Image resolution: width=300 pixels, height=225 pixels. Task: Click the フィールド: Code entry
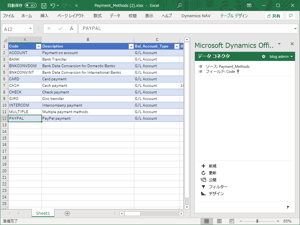point(220,72)
